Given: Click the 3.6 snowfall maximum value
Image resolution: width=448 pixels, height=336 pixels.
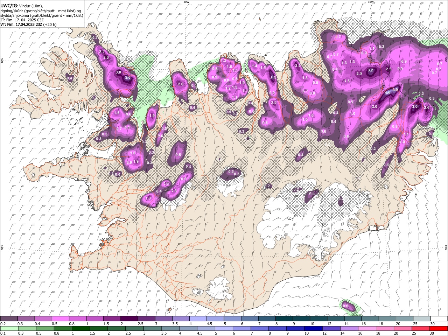Looking at the screenshot, I should (x=128, y=78).
